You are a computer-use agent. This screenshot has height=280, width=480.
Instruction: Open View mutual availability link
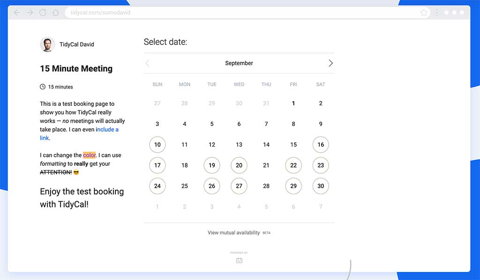point(233,233)
